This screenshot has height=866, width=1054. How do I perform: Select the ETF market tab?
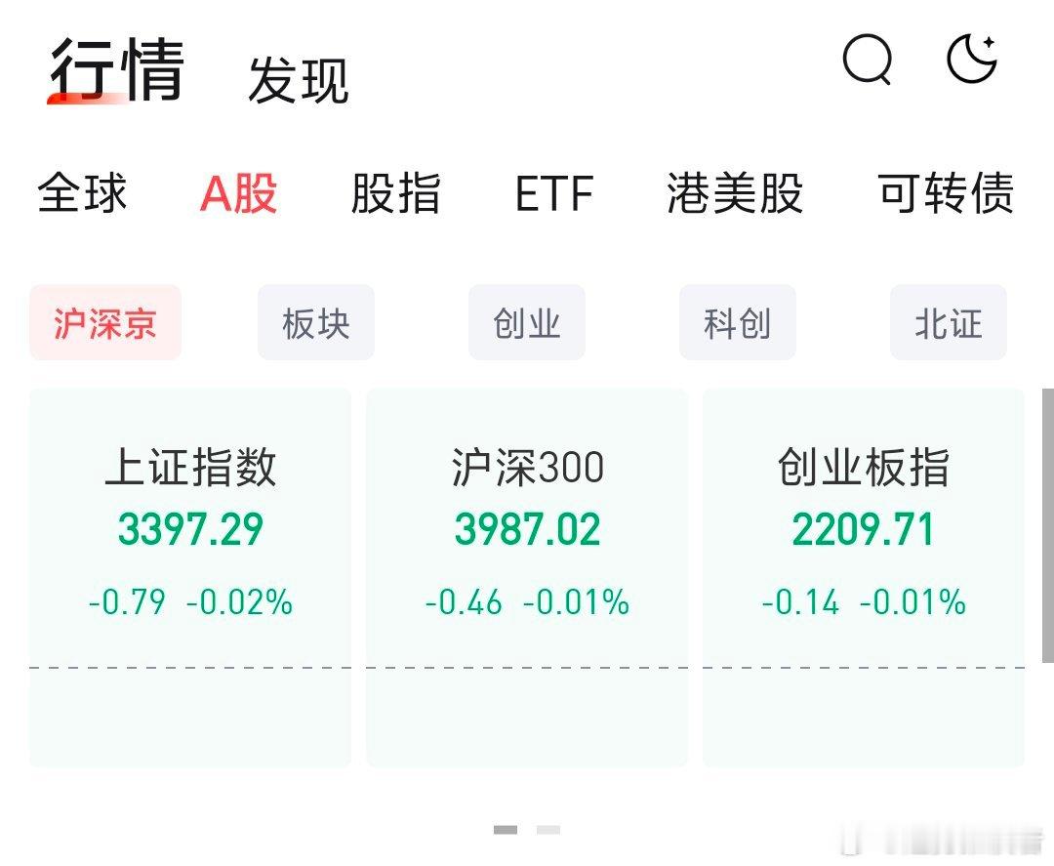click(554, 193)
